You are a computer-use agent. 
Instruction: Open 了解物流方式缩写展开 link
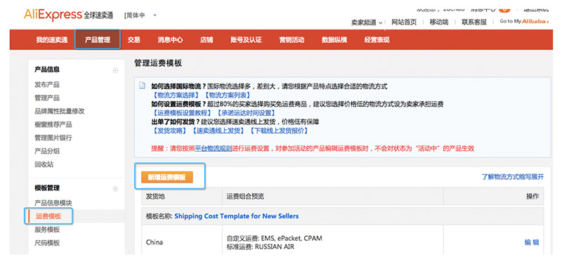pos(513,177)
